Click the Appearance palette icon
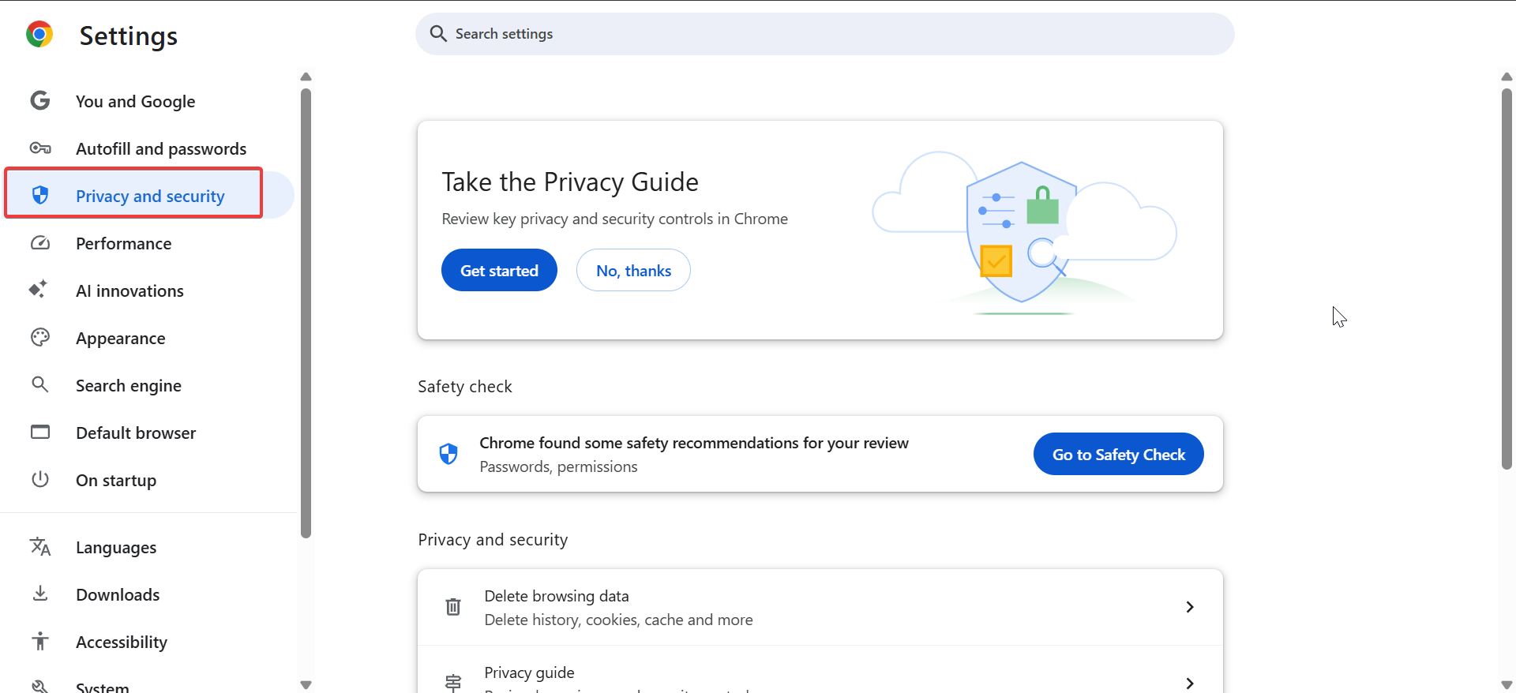The width and height of the screenshot is (1516, 693). pos(40,338)
